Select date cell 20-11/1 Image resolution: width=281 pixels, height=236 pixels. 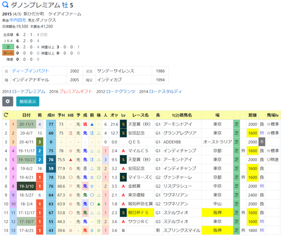coord(26,124)
